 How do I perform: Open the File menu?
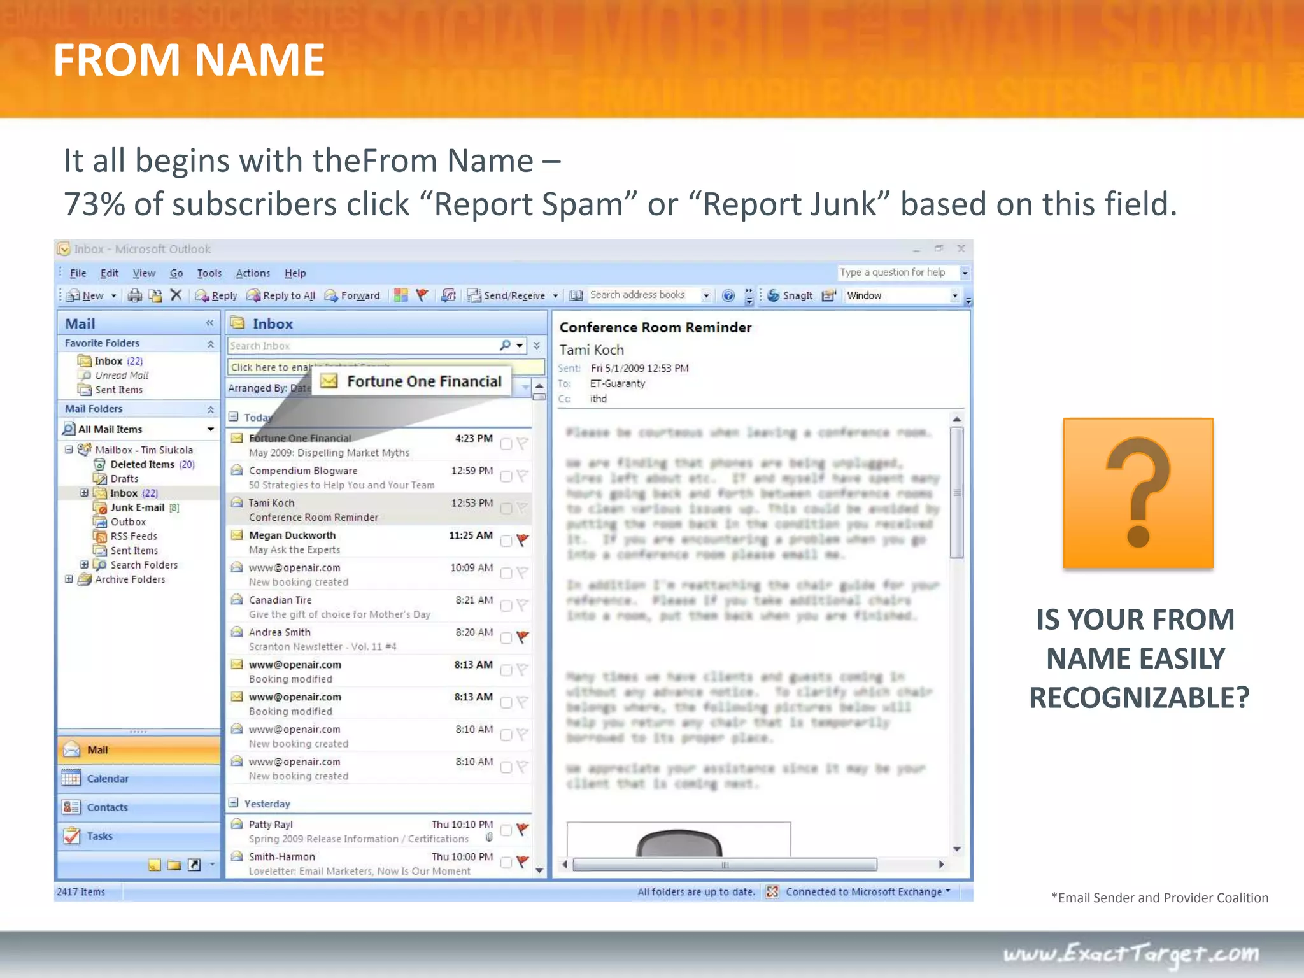pos(78,273)
